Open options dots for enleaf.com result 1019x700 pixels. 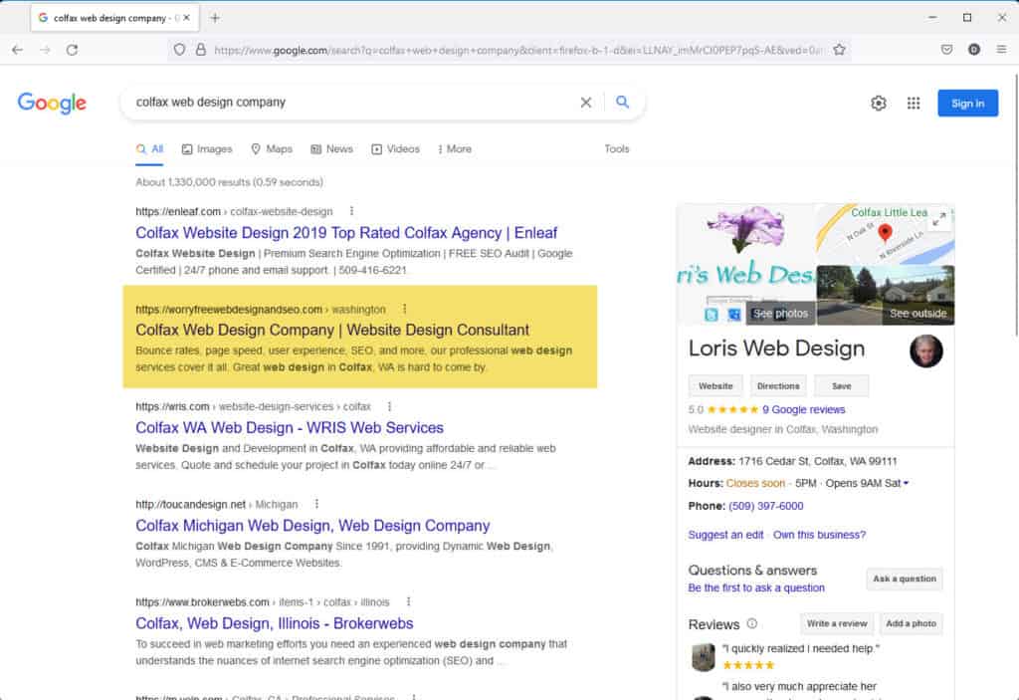351,211
